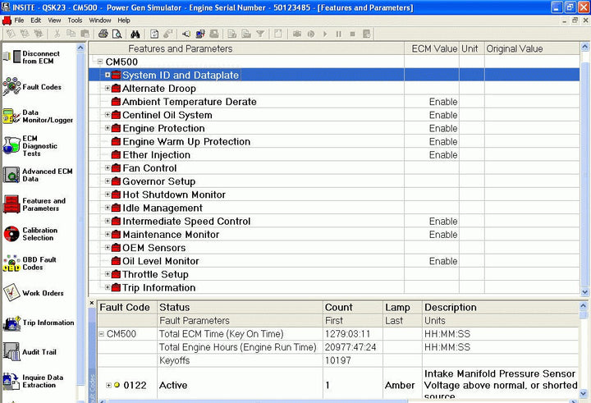The width and height of the screenshot is (591, 403).
Task: Expand the Hot Shutdown Monitor node
Action: point(108,195)
